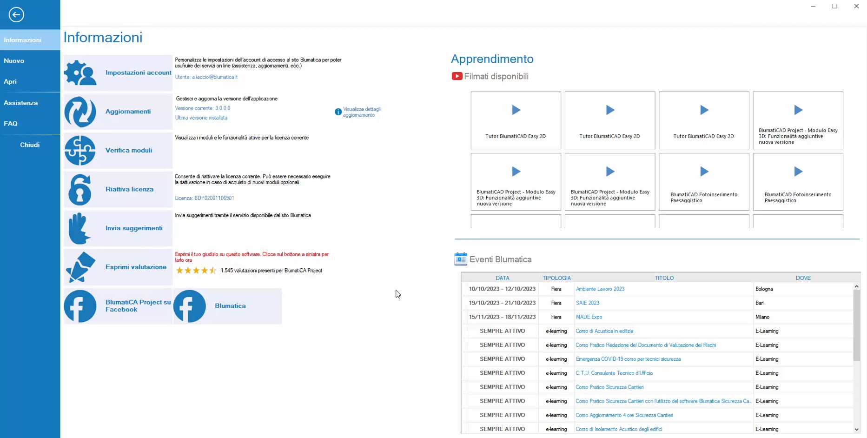Open BlumatiCA Project su Facebook icon
Viewport: 867px width, 438px height.
tap(80, 306)
